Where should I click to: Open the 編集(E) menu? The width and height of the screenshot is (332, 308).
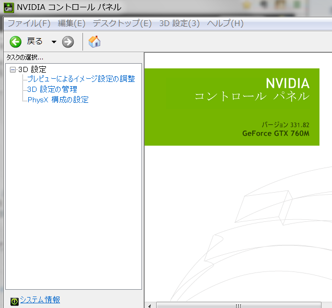pyautogui.click(x=72, y=23)
